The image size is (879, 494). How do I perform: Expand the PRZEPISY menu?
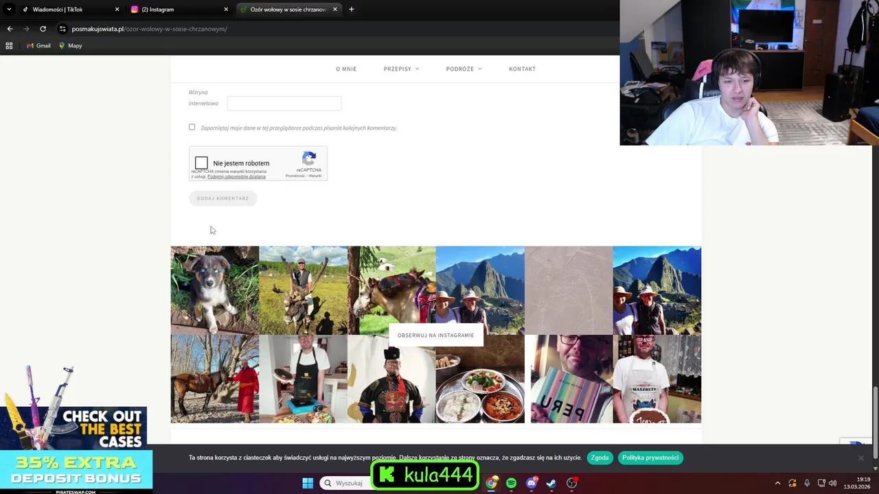[x=401, y=69]
